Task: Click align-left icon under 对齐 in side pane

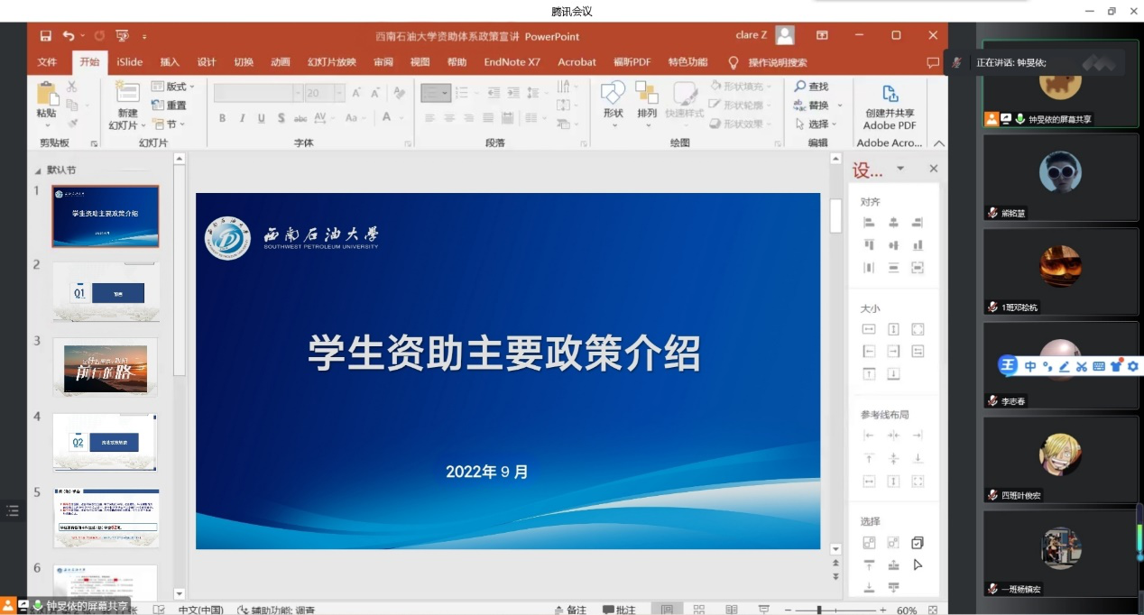Action: point(869,223)
